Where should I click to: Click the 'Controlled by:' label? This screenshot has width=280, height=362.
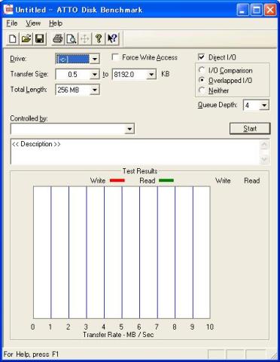(29, 118)
